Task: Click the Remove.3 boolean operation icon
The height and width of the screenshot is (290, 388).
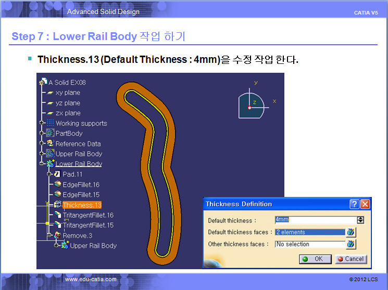Action: [58, 235]
